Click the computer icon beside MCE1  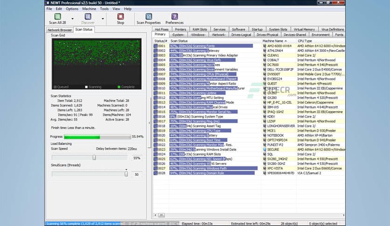(x=265, y=131)
